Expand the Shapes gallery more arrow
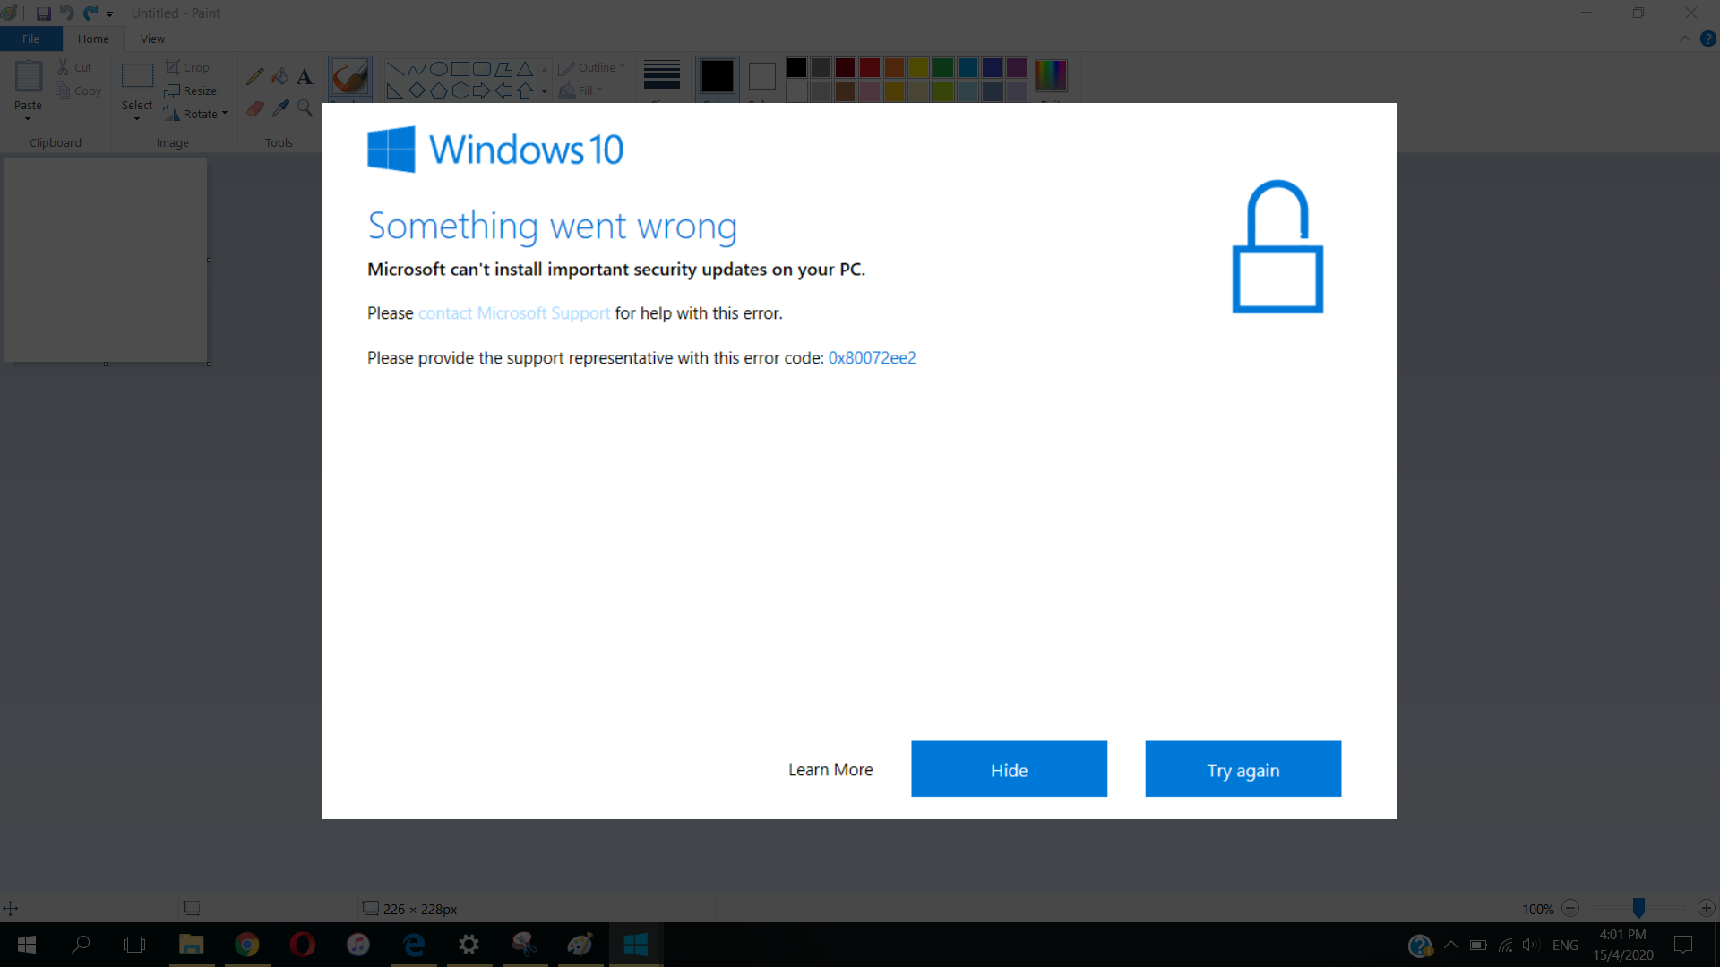Screen dimensions: 1720x967 [x=544, y=91]
